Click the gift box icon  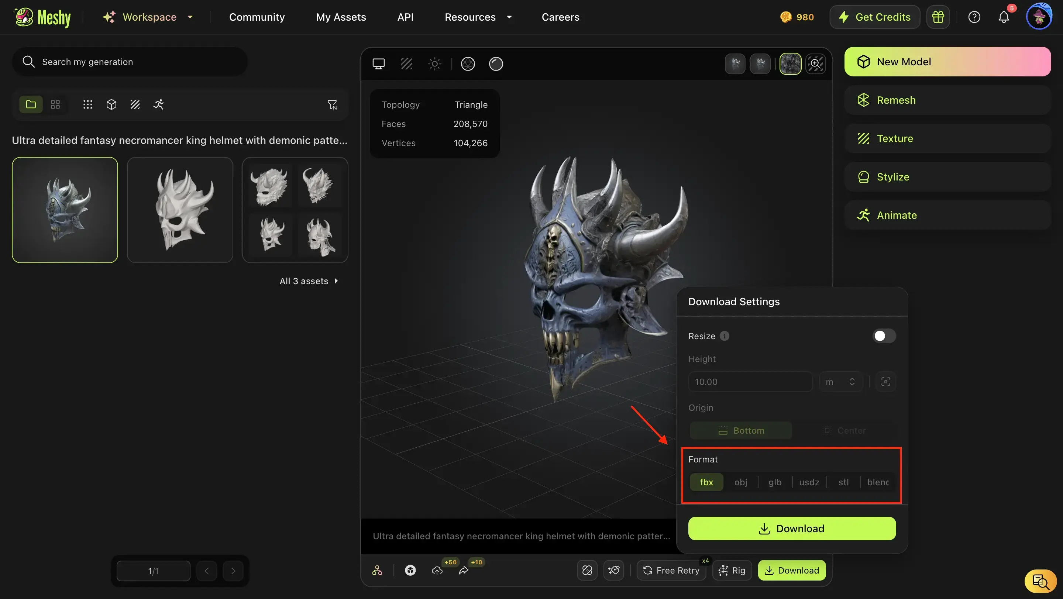point(938,17)
